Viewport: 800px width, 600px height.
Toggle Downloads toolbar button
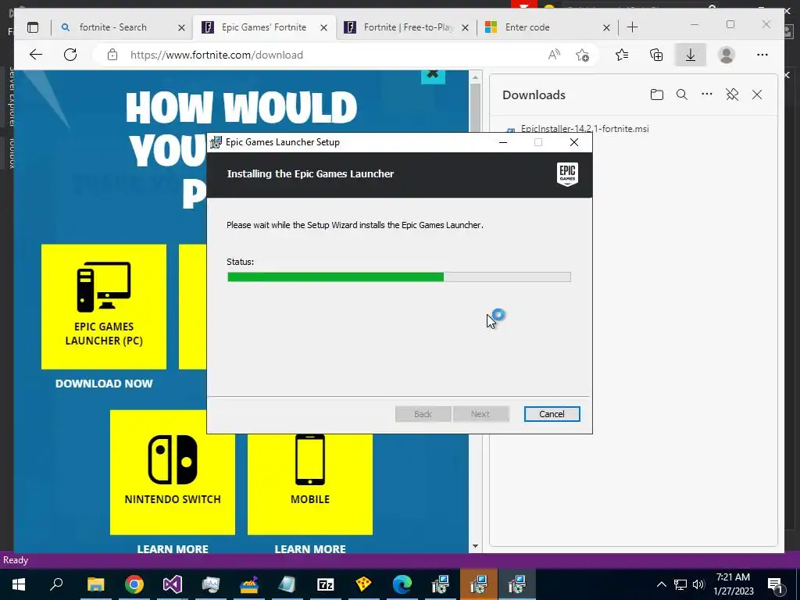pos(691,55)
